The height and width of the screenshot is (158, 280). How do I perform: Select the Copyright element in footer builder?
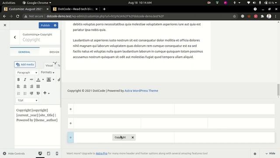coord(120,137)
